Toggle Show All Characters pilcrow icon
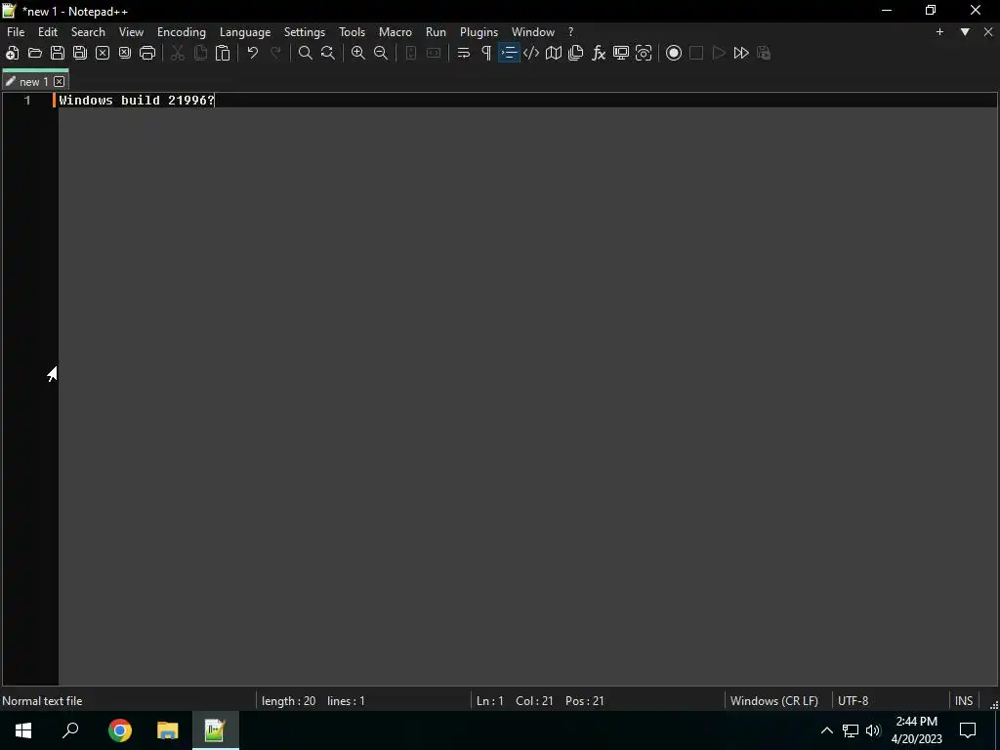Screen dimensions: 1000x750 pos(486,53)
